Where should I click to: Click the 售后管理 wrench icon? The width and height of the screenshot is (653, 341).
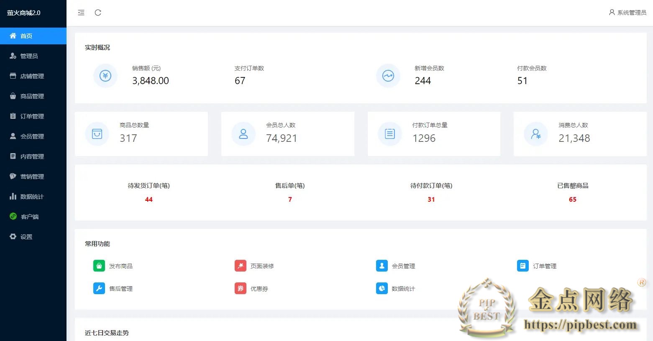click(x=99, y=288)
